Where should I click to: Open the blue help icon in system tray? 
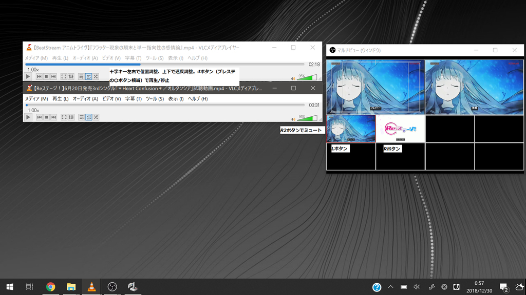[377, 287]
